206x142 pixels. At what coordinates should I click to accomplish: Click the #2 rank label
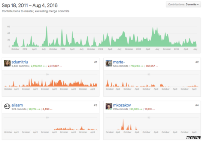click(x=197, y=62)
